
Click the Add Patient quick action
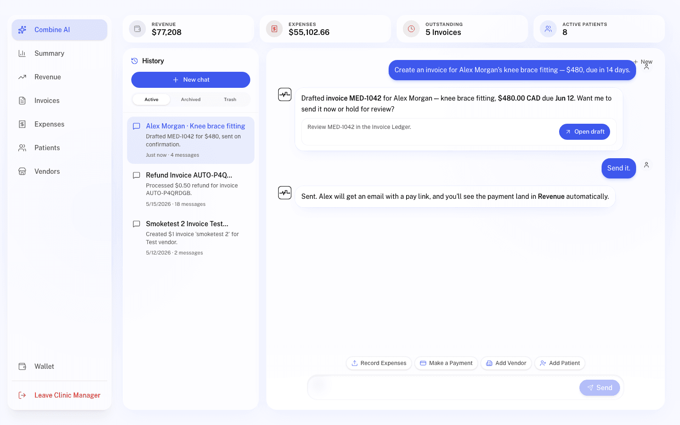point(560,363)
